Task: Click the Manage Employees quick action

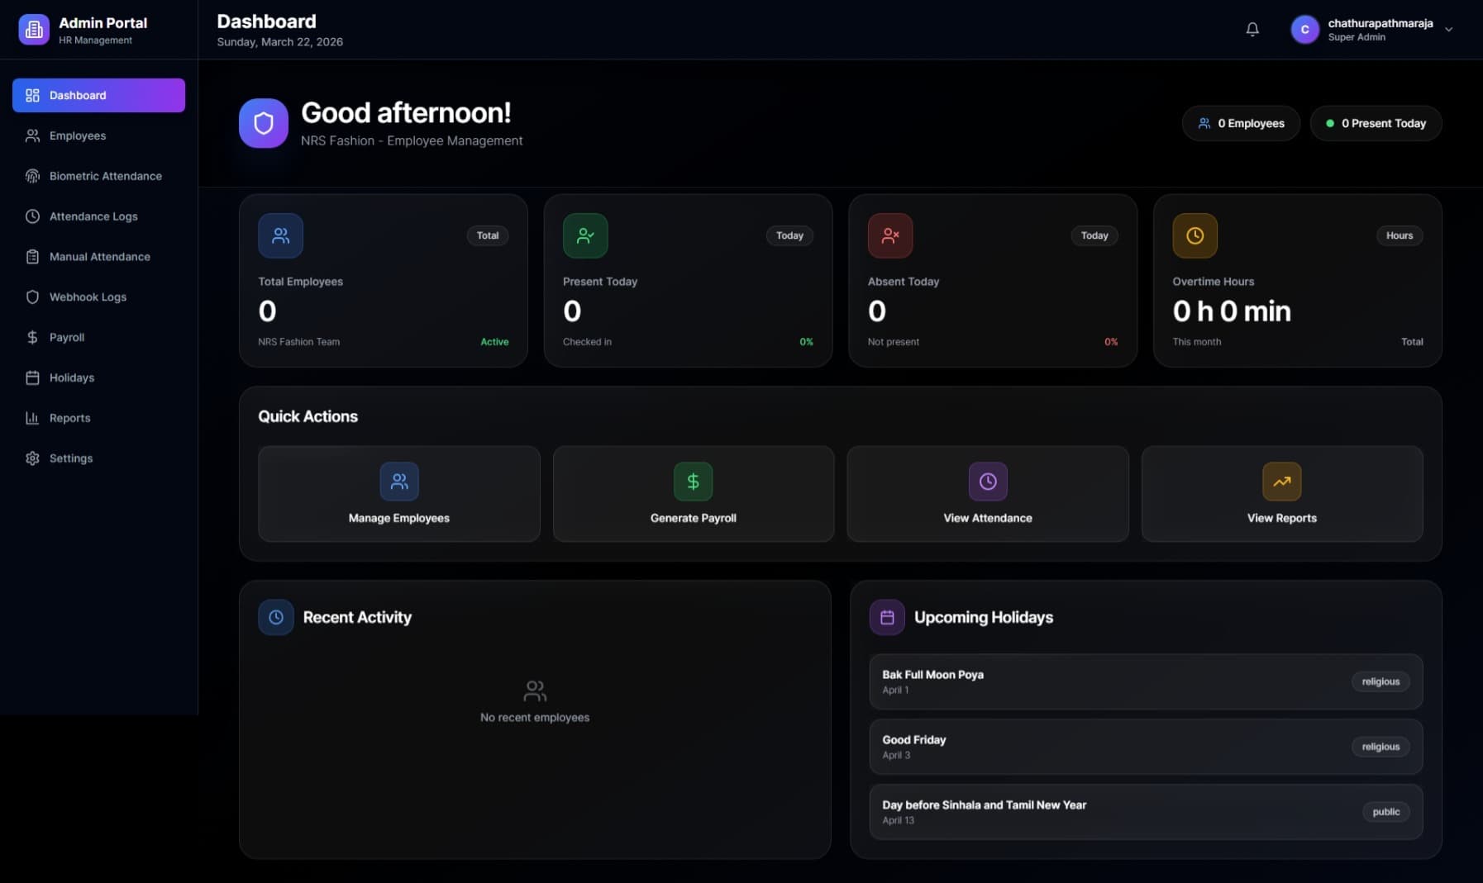Action: pos(398,494)
